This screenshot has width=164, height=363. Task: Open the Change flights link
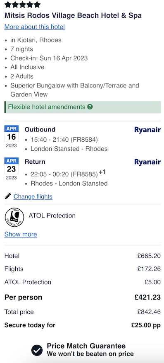(x=33, y=196)
